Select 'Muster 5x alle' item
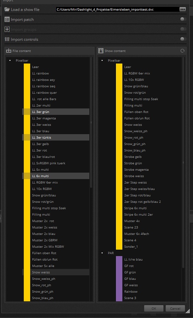Image resolution: width=193 pixels, height=318 pixels. coord(43,266)
